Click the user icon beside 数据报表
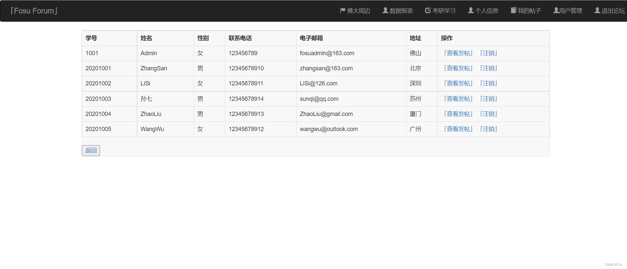 (385, 11)
